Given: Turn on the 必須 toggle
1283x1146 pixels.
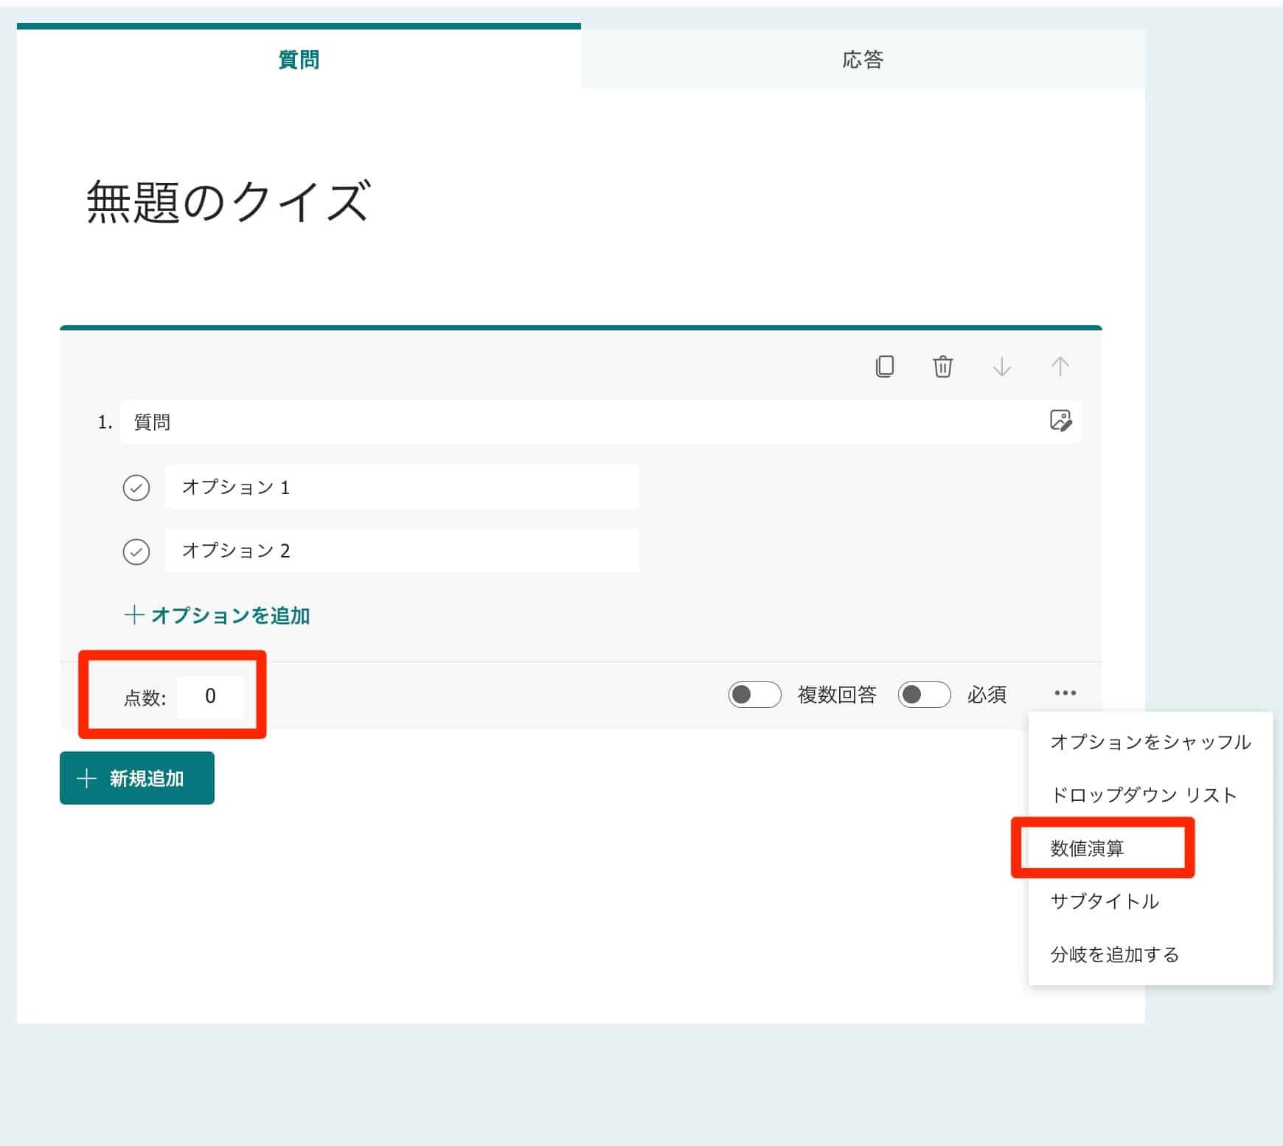Looking at the screenshot, I should (x=924, y=694).
